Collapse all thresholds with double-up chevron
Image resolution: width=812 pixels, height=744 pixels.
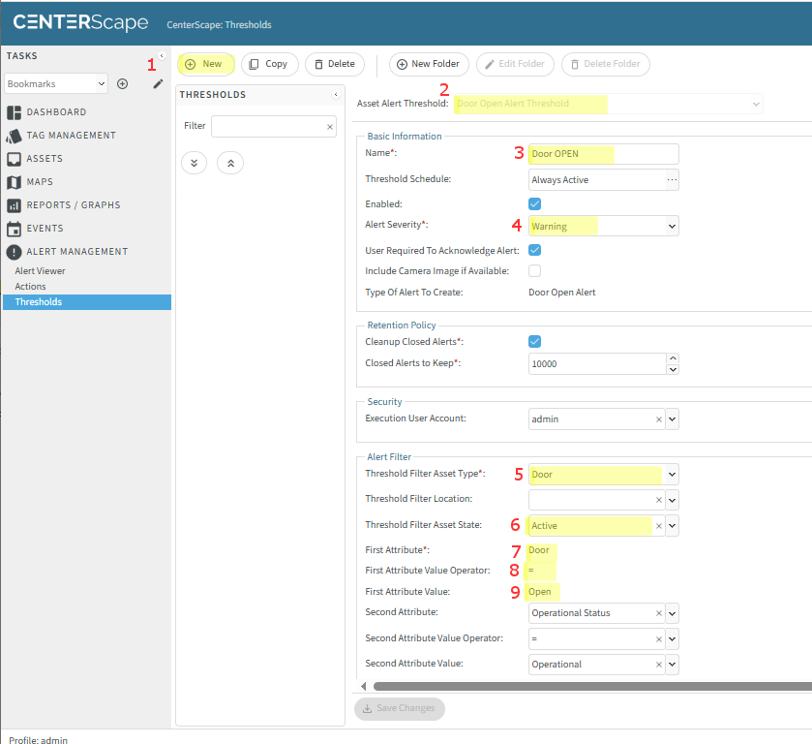(x=230, y=163)
